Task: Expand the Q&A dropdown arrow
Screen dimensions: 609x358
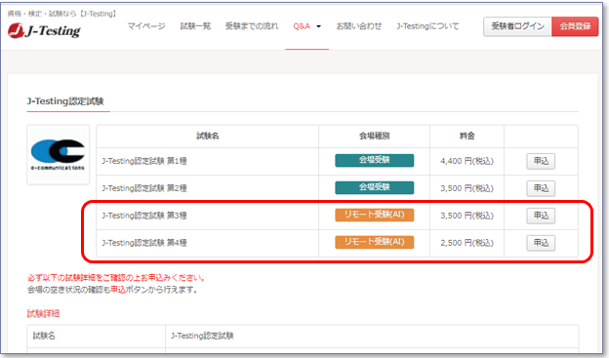Action: pyautogui.click(x=319, y=26)
